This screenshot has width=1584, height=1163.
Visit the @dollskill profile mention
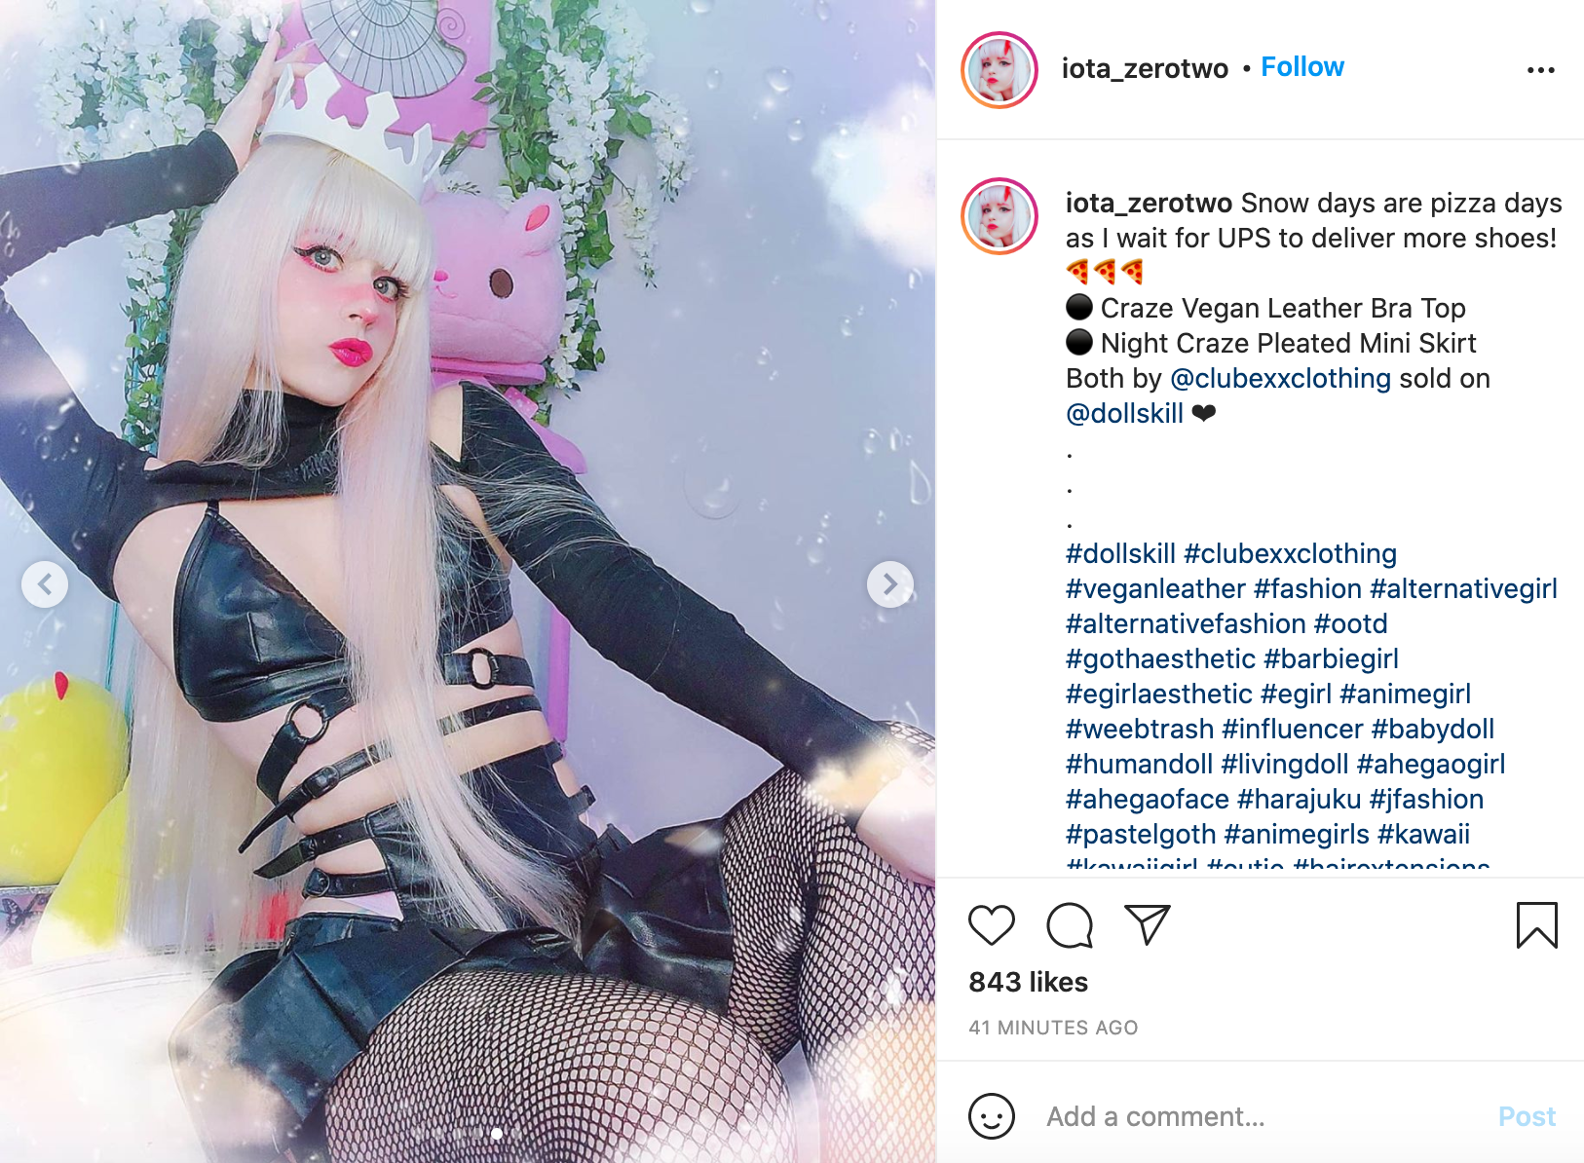[1124, 413]
